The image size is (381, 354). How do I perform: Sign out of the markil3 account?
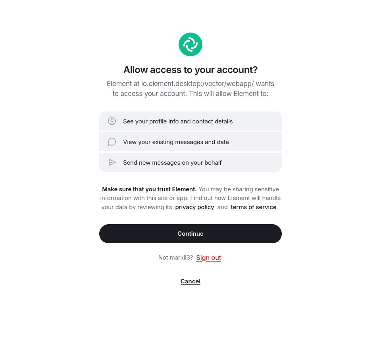click(x=208, y=258)
